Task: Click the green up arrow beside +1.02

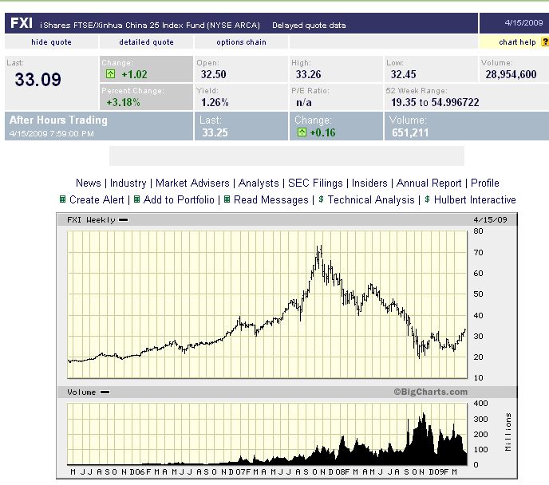Action: 110,74
